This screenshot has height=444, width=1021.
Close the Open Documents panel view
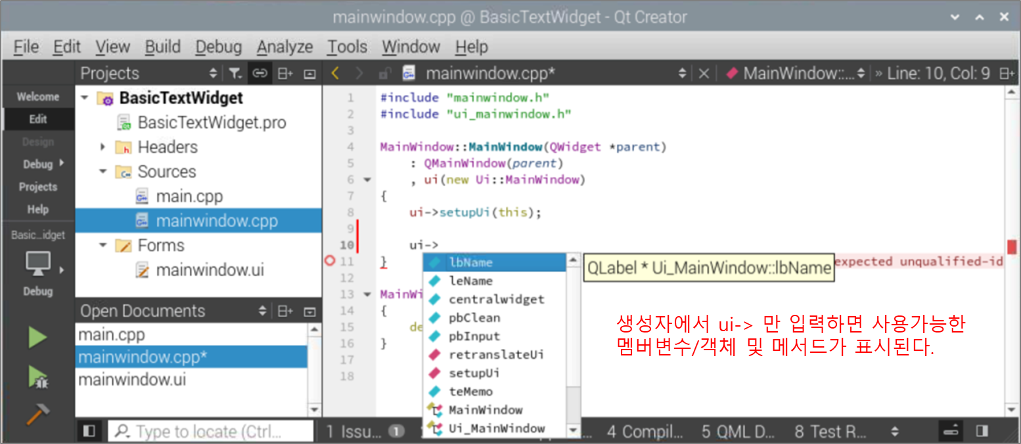point(310,311)
